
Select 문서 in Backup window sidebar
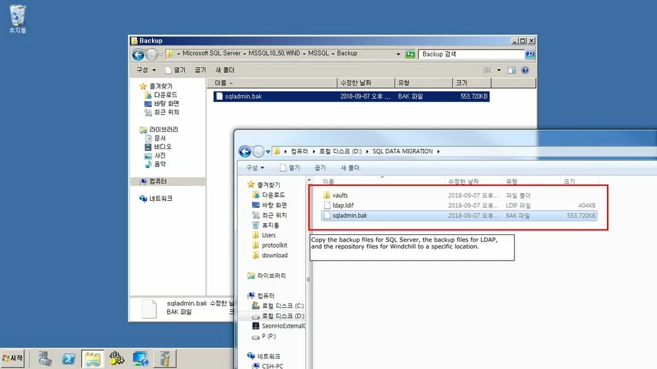tap(155, 138)
